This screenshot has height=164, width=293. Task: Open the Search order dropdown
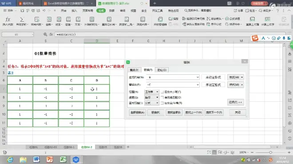pos(151,97)
